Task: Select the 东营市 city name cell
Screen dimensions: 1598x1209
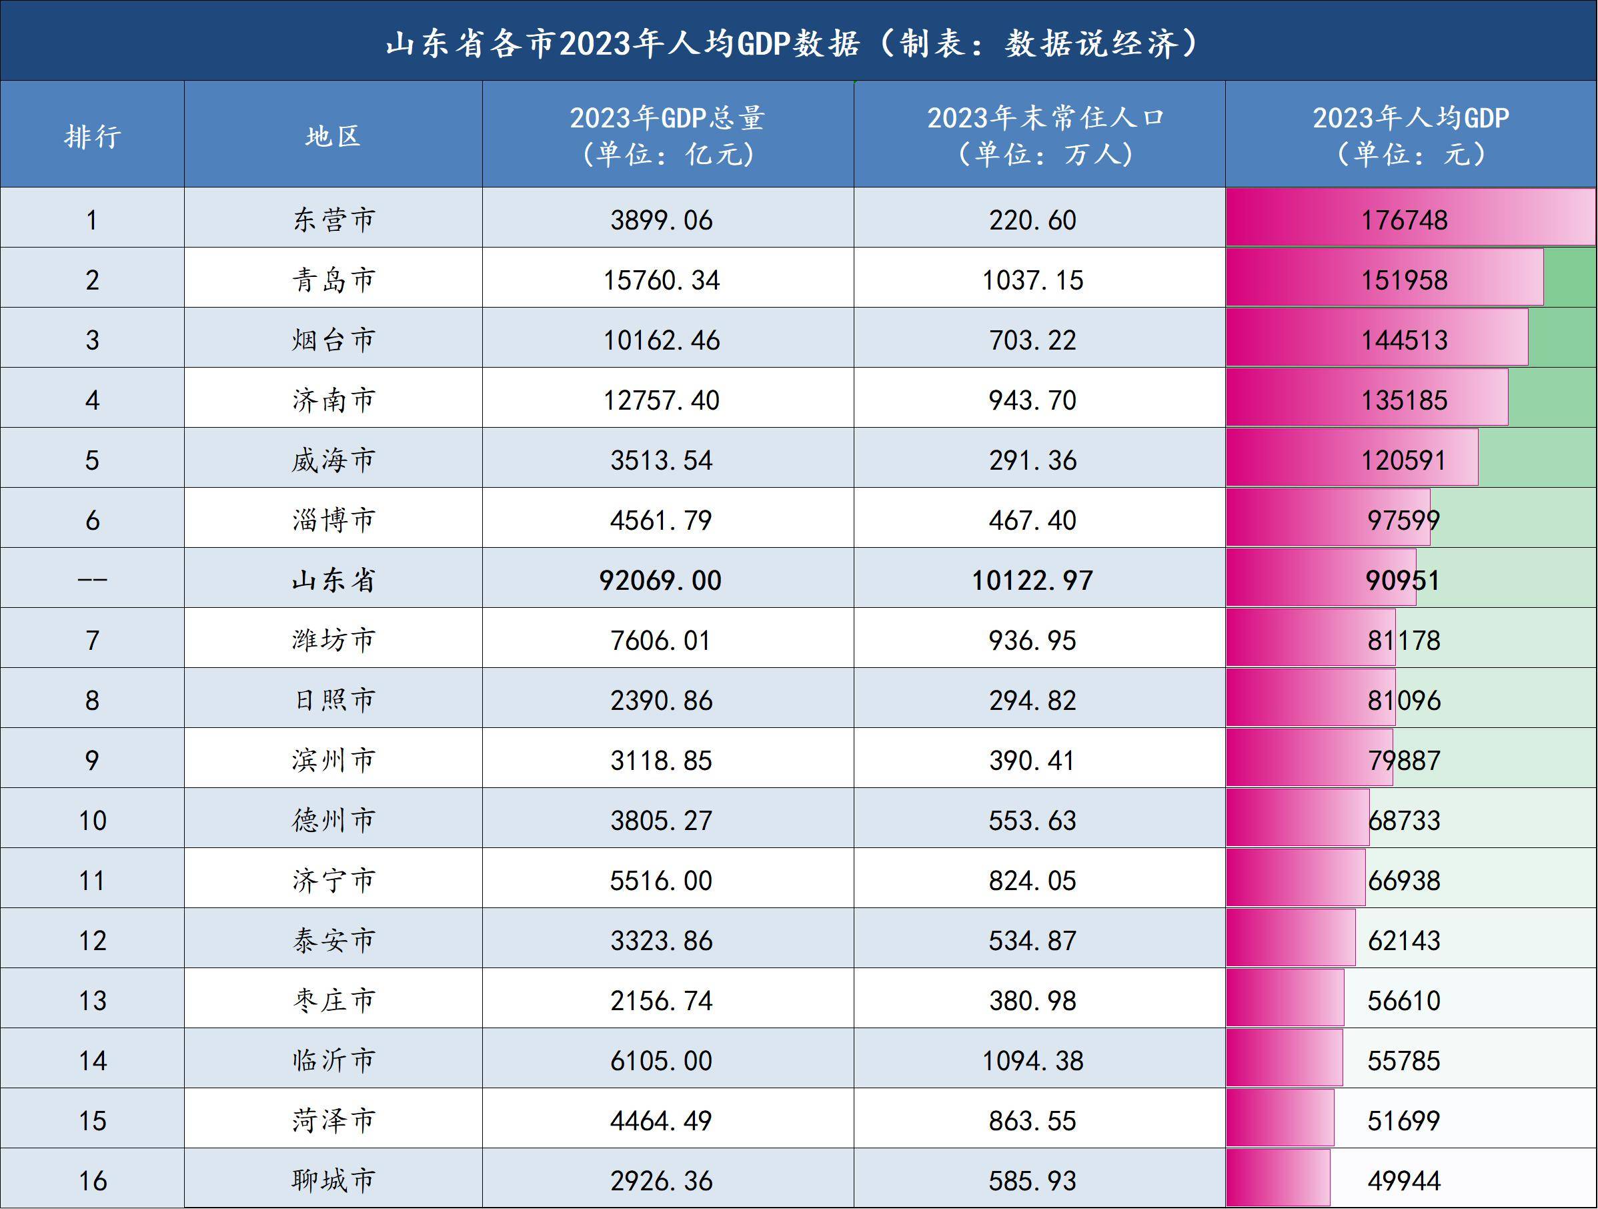Action: [x=335, y=222]
